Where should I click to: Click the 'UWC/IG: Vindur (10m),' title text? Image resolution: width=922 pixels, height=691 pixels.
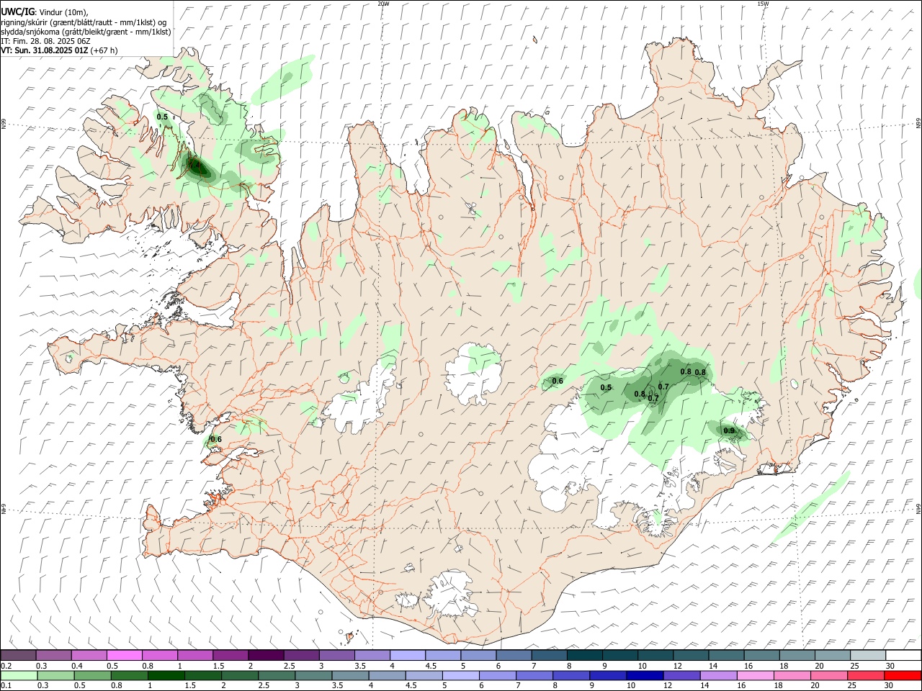click(45, 12)
